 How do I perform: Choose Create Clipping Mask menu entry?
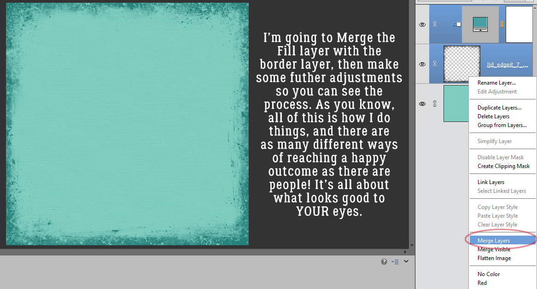click(503, 166)
